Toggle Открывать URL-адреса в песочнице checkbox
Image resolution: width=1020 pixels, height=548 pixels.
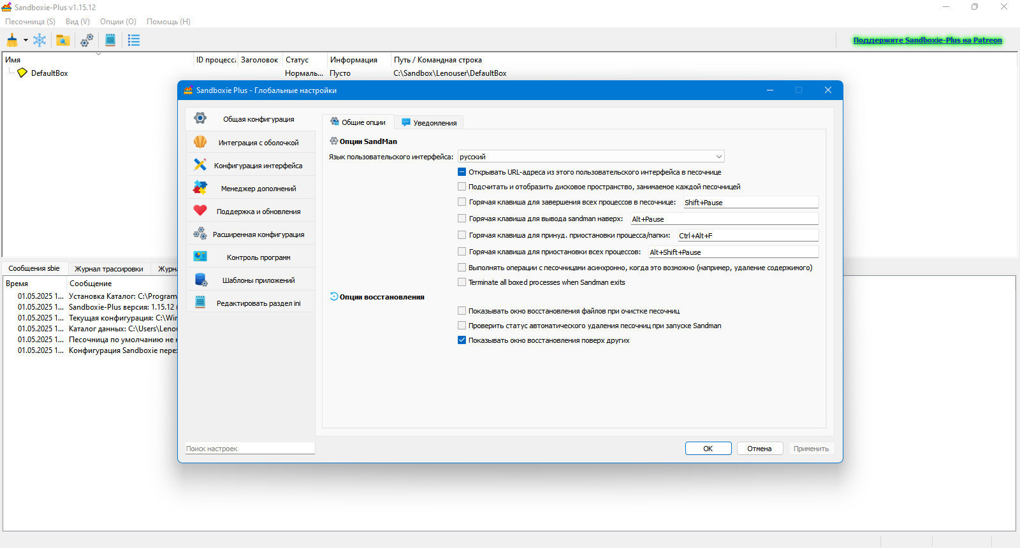pos(462,172)
